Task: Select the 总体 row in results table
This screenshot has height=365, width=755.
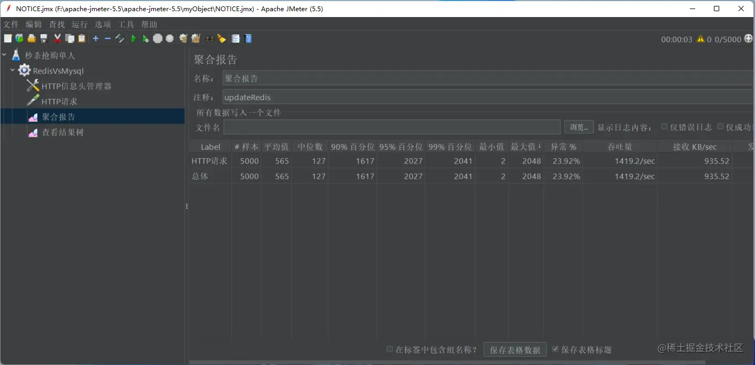Action: tap(471, 176)
